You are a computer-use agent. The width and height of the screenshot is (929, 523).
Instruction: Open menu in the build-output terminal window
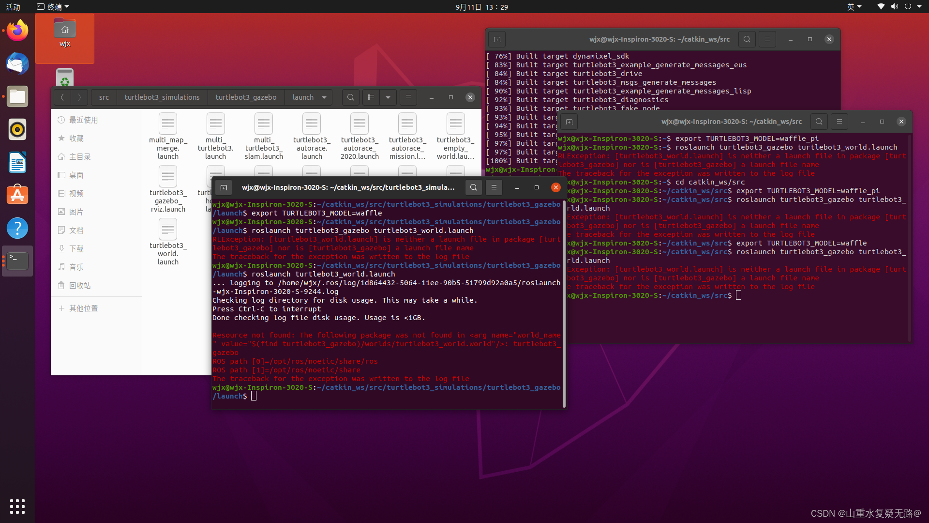(x=767, y=39)
